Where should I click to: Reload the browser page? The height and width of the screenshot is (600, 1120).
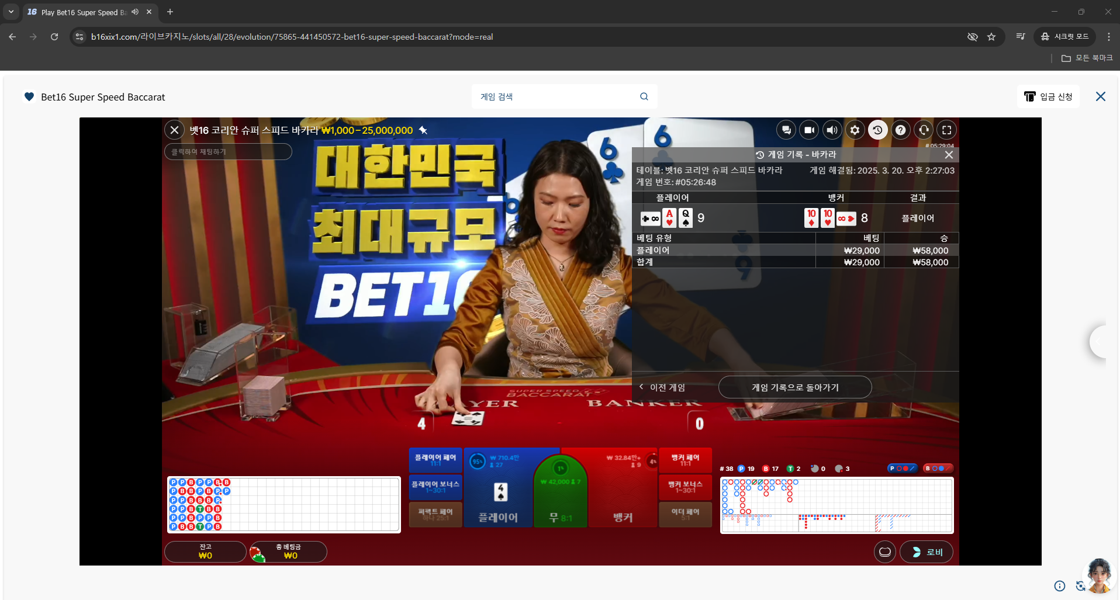[x=54, y=37]
